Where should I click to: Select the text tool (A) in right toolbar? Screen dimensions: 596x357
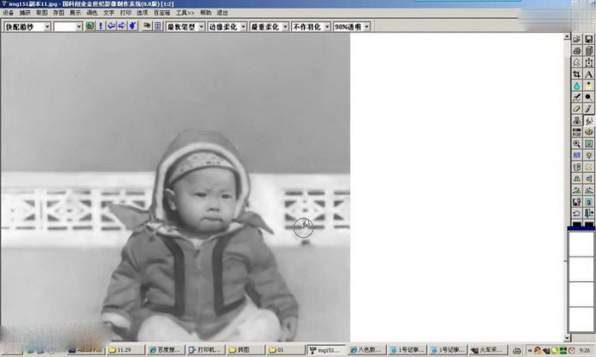coord(588,74)
